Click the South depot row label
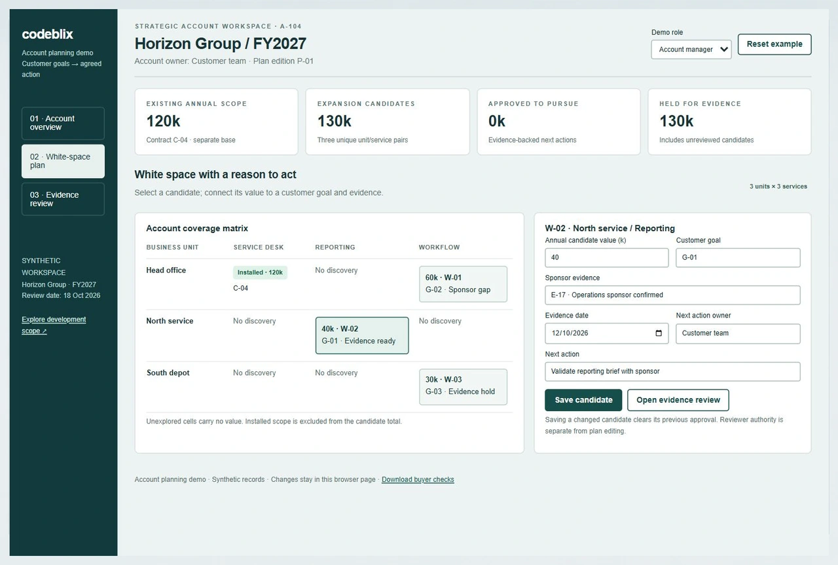 [168, 373]
